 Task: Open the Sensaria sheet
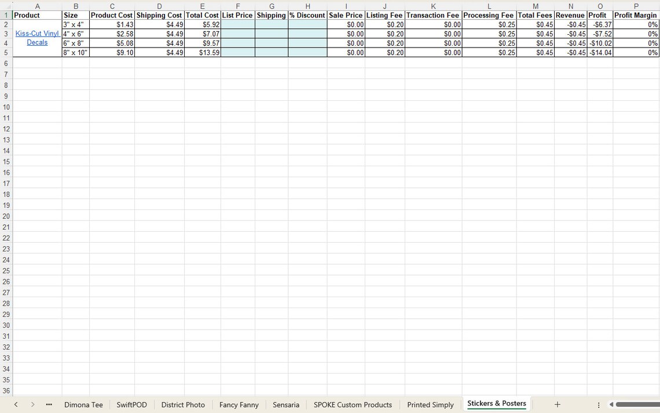(x=286, y=404)
